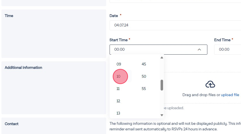
Task: Click the time picker scrollbar thumb
Action: click(x=162, y=85)
